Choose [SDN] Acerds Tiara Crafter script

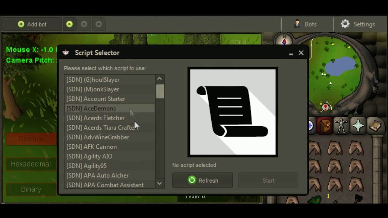(x=110, y=127)
